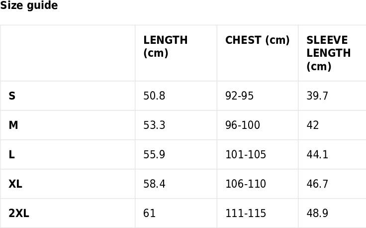The height and width of the screenshot is (228, 366).
Task: Select the 48.9 sleeve length cell
Action: point(332,213)
